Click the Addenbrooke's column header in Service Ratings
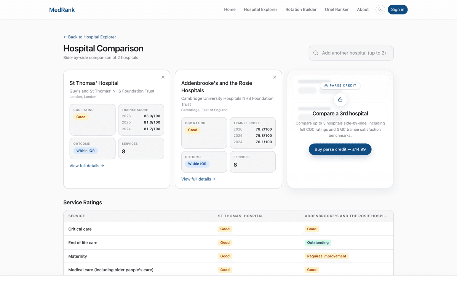The height and width of the screenshot is (285, 457). pos(346,216)
